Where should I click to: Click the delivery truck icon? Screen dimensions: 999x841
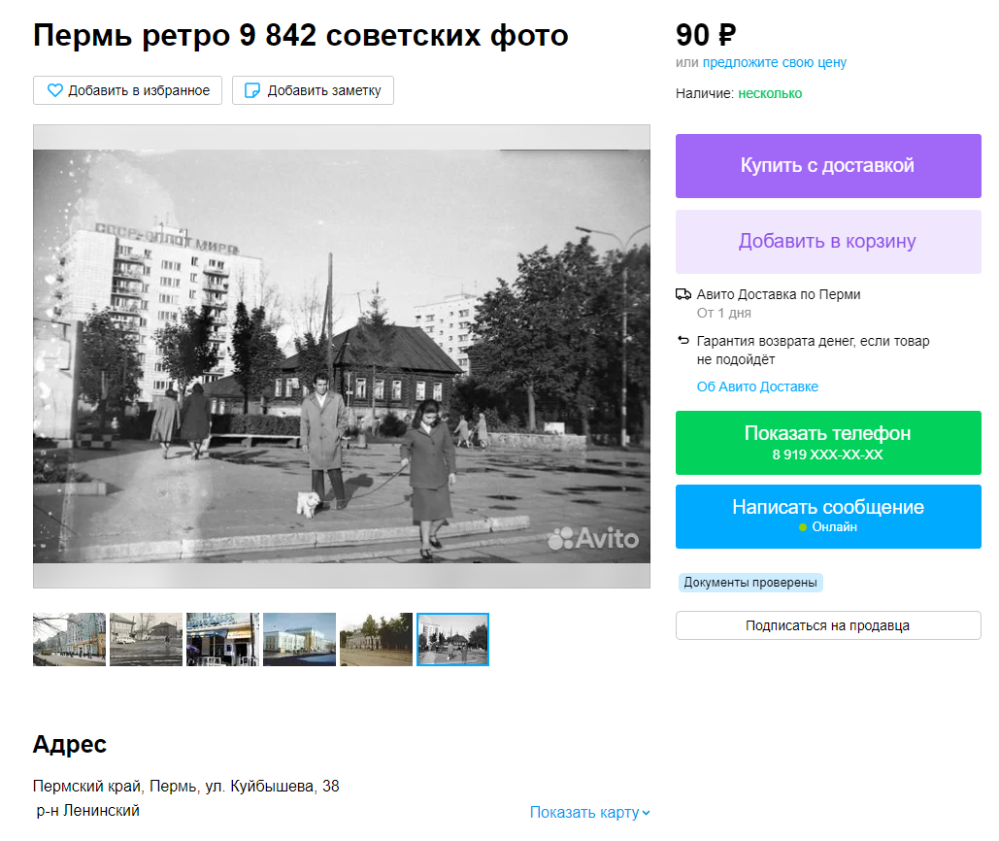pos(683,294)
